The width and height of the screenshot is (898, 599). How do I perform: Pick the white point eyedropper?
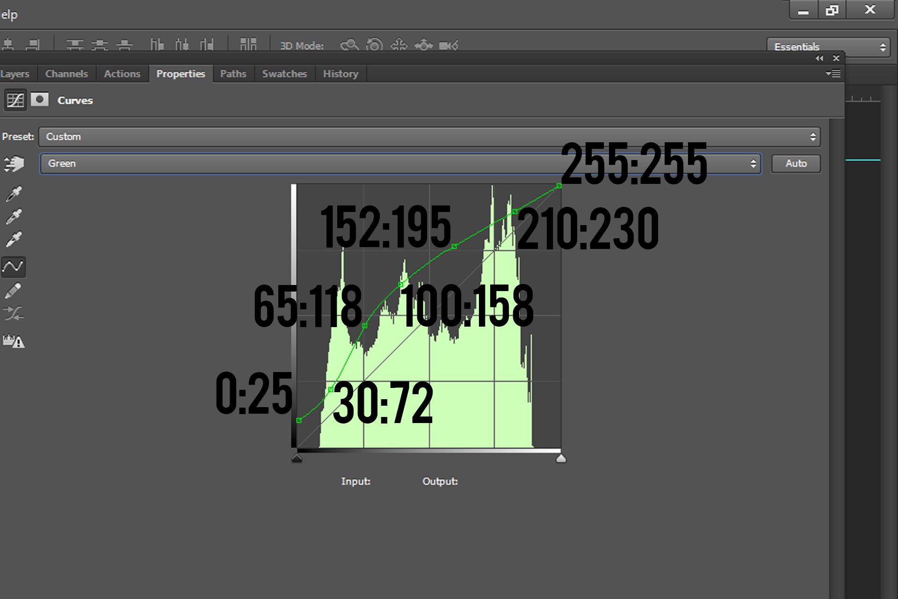14,239
